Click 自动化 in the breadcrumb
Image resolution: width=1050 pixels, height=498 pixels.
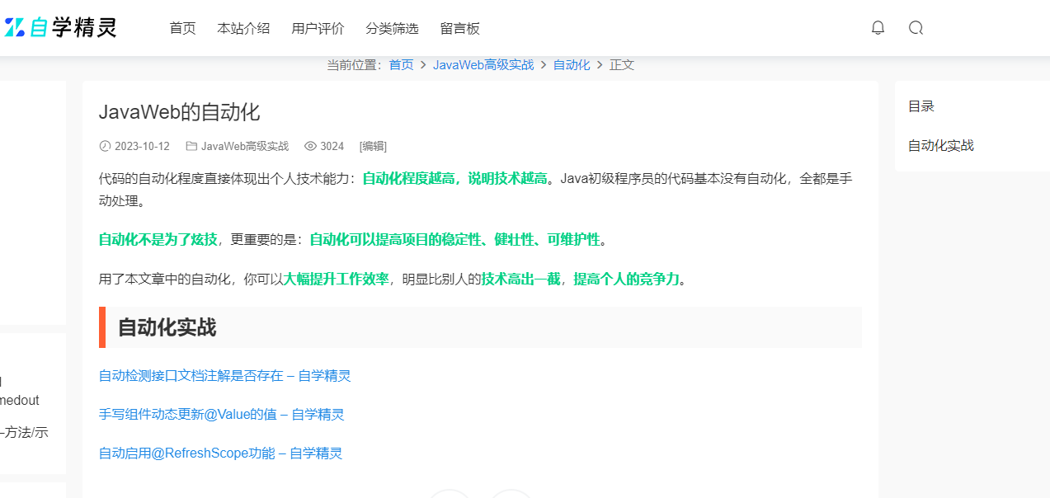coord(572,64)
